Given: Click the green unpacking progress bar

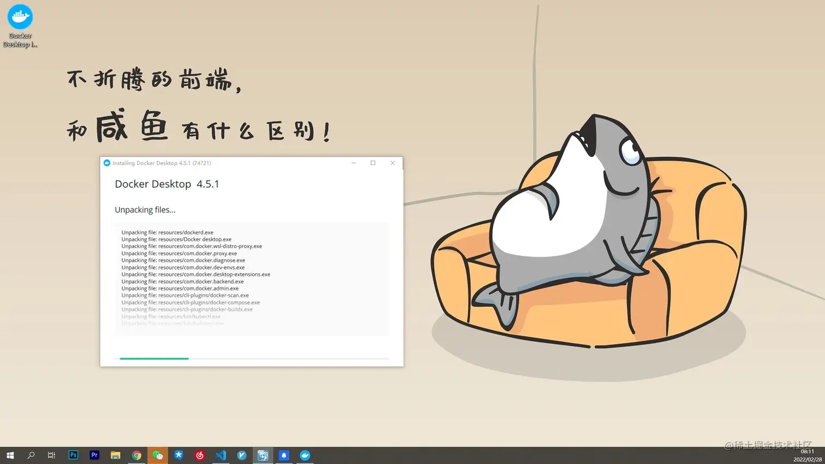Looking at the screenshot, I should coord(153,359).
